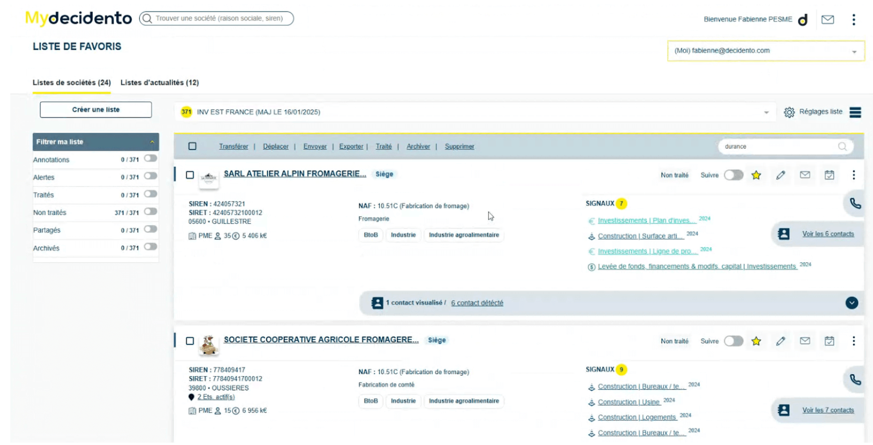Open the mail envelope icon in header

coord(827,19)
